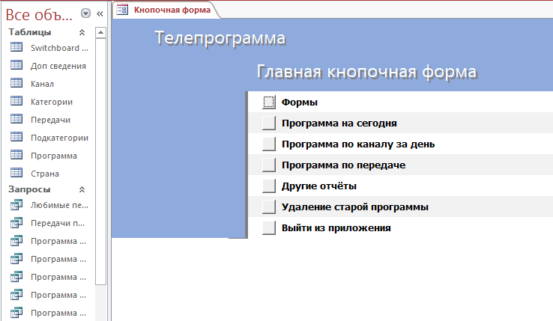Hide the navigation pane with the double-chevron
This screenshot has height=321, width=553.
100,13
